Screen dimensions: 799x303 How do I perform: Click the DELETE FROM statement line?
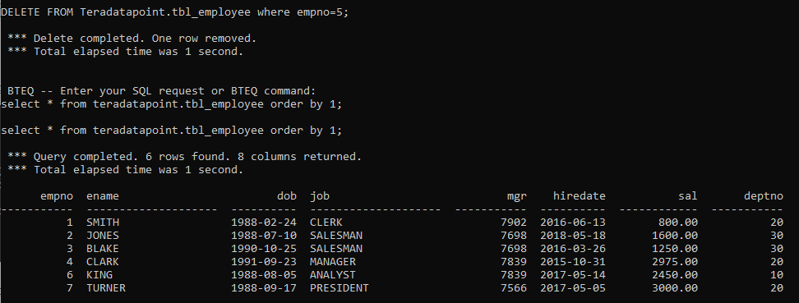pyautogui.click(x=175, y=12)
